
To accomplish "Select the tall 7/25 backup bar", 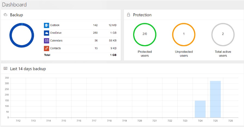I will (x=215, y=99).
